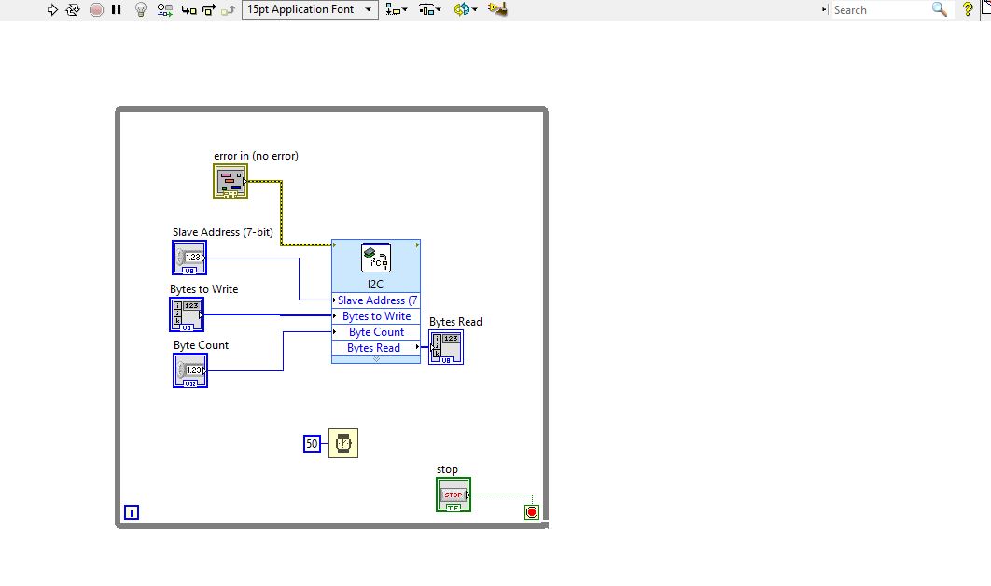Select the numeric constant 50
991x586 pixels.
click(x=313, y=444)
